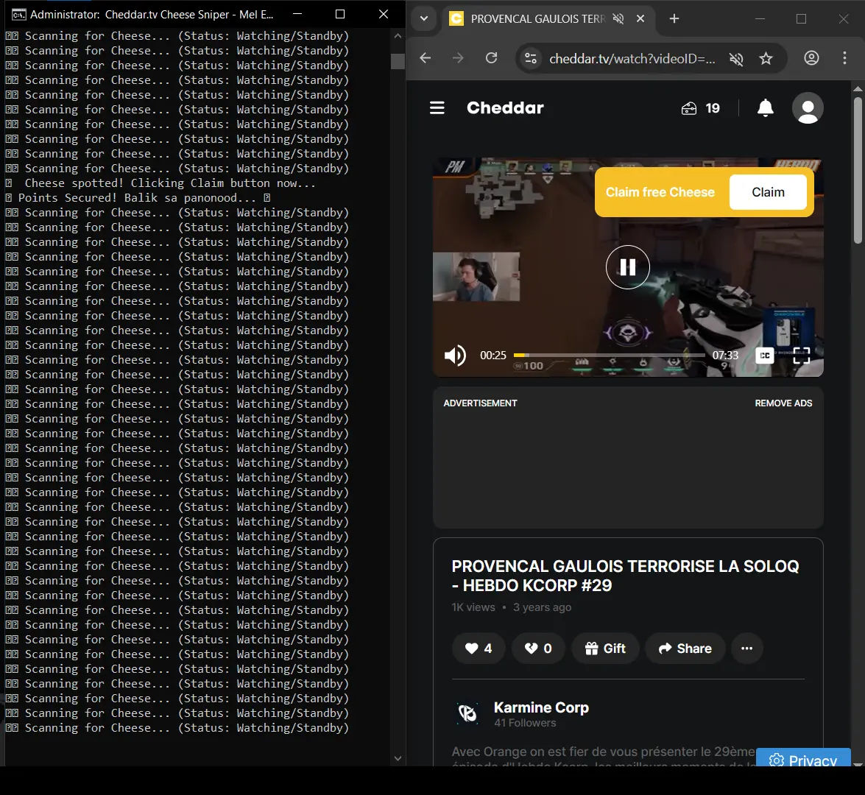Toggle site sound muted icon in address bar
This screenshot has height=795, width=865.
click(x=736, y=58)
